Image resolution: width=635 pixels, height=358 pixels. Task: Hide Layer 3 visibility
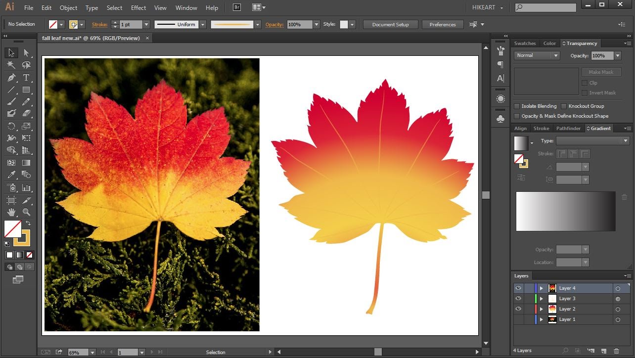point(518,298)
